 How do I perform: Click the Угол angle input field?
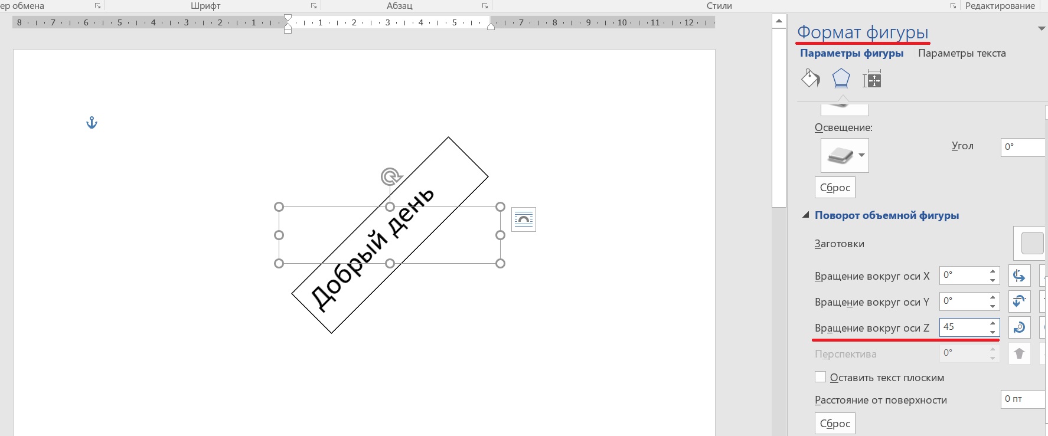point(1024,147)
